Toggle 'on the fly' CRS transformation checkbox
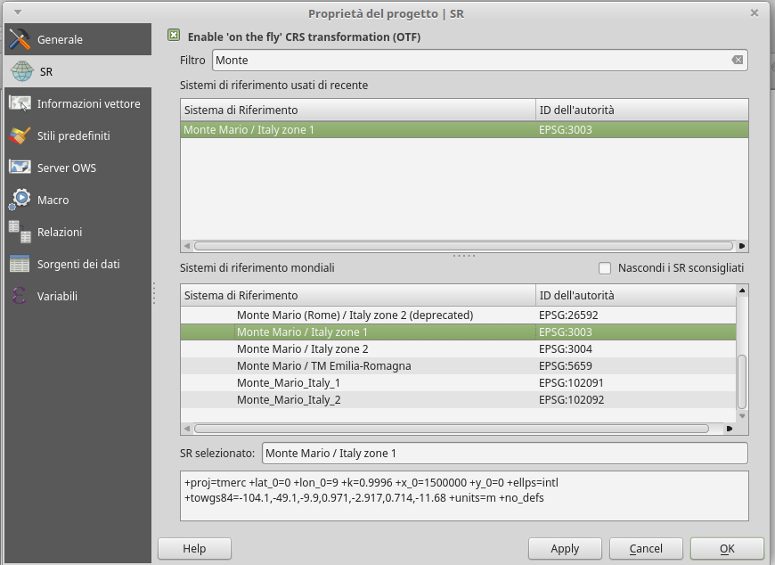The image size is (775, 565). 174,37
